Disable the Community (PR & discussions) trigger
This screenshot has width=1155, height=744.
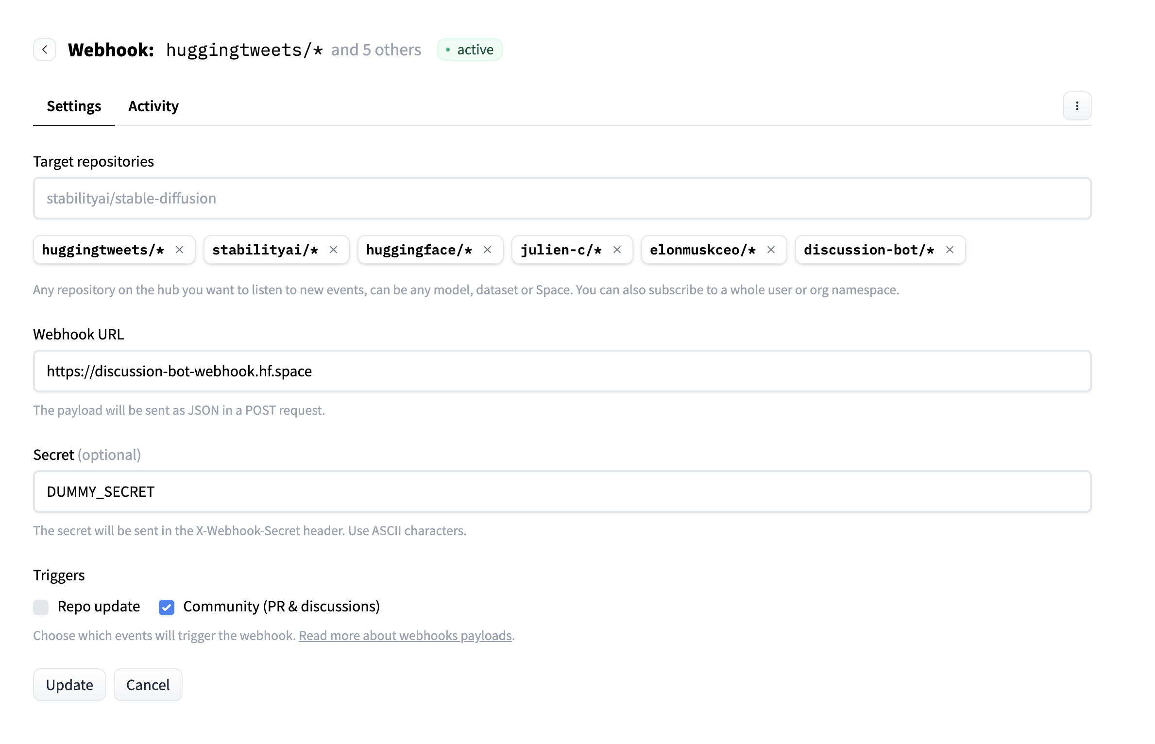point(166,607)
